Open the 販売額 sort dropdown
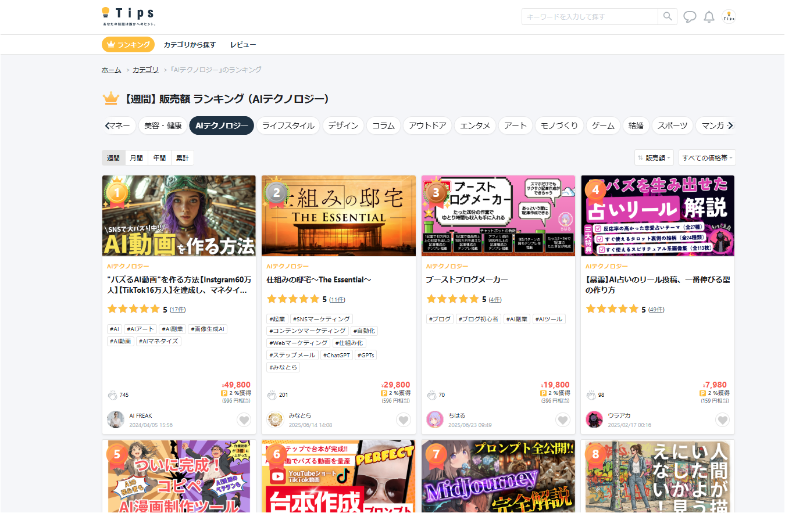The height and width of the screenshot is (513, 785). 654,157
